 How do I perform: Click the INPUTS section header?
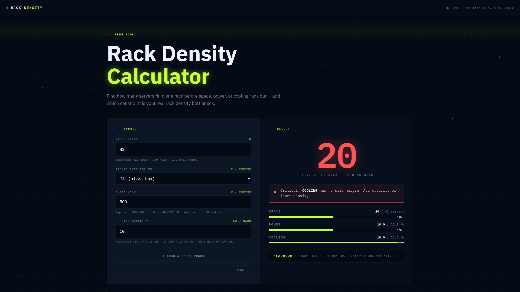pos(130,129)
